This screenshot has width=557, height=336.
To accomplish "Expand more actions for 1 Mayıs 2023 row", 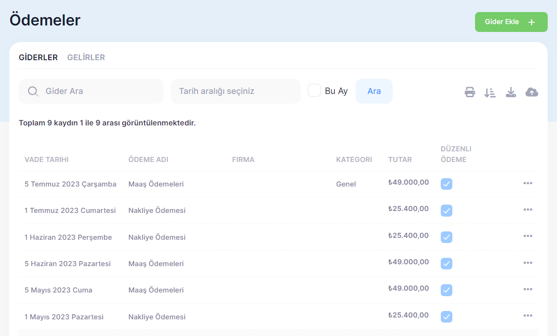I will click(527, 316).
